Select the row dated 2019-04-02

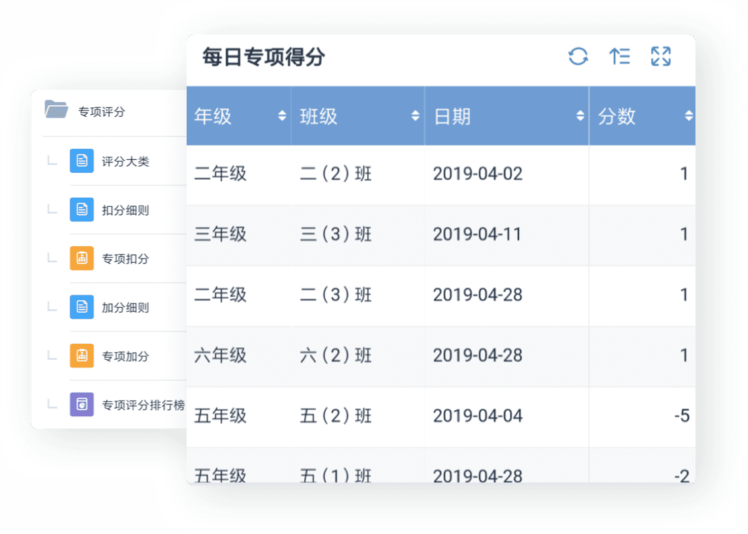pos(478,174)
